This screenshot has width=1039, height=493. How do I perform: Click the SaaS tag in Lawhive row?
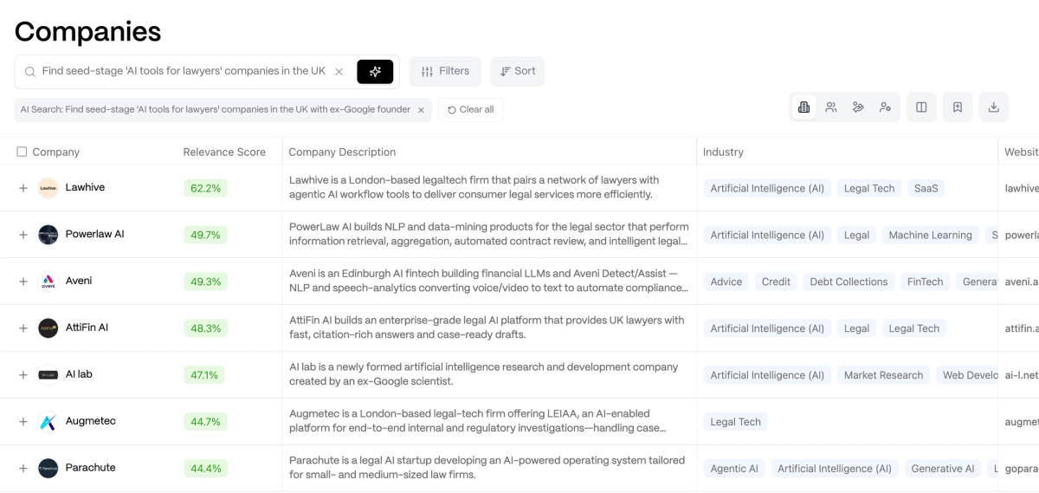(x=926, y=188)
